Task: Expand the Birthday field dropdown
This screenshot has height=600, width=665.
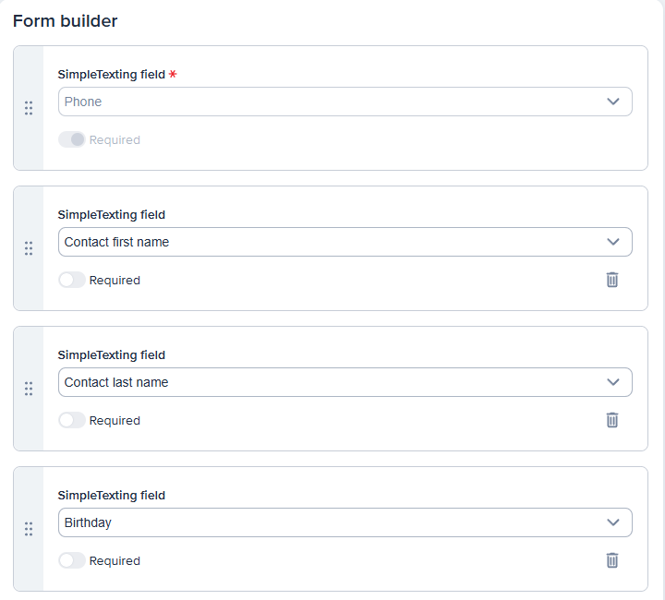Action: coord(345,522)
